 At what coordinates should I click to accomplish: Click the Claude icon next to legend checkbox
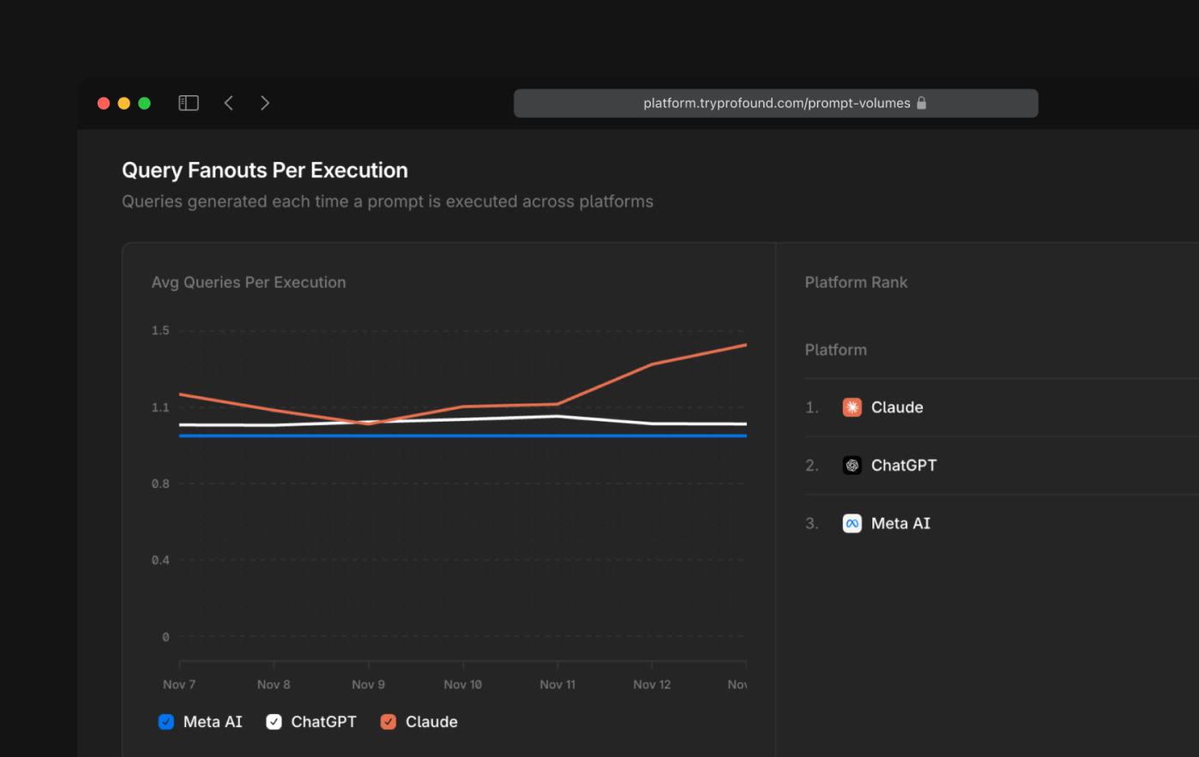click(388, 721)
